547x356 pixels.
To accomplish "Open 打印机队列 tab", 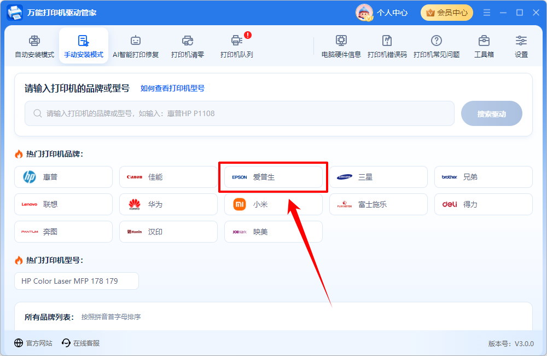I will tap(236, 46).
